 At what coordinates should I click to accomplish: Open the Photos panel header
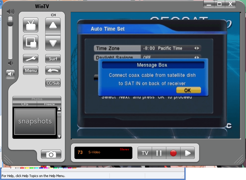click(x=37, y=99)
